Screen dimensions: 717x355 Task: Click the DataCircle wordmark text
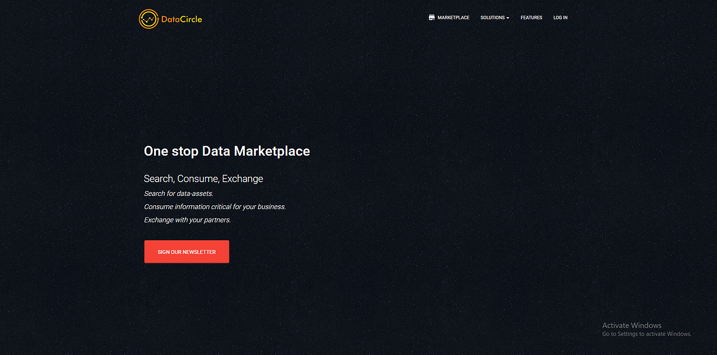click(x=181, y=18)
